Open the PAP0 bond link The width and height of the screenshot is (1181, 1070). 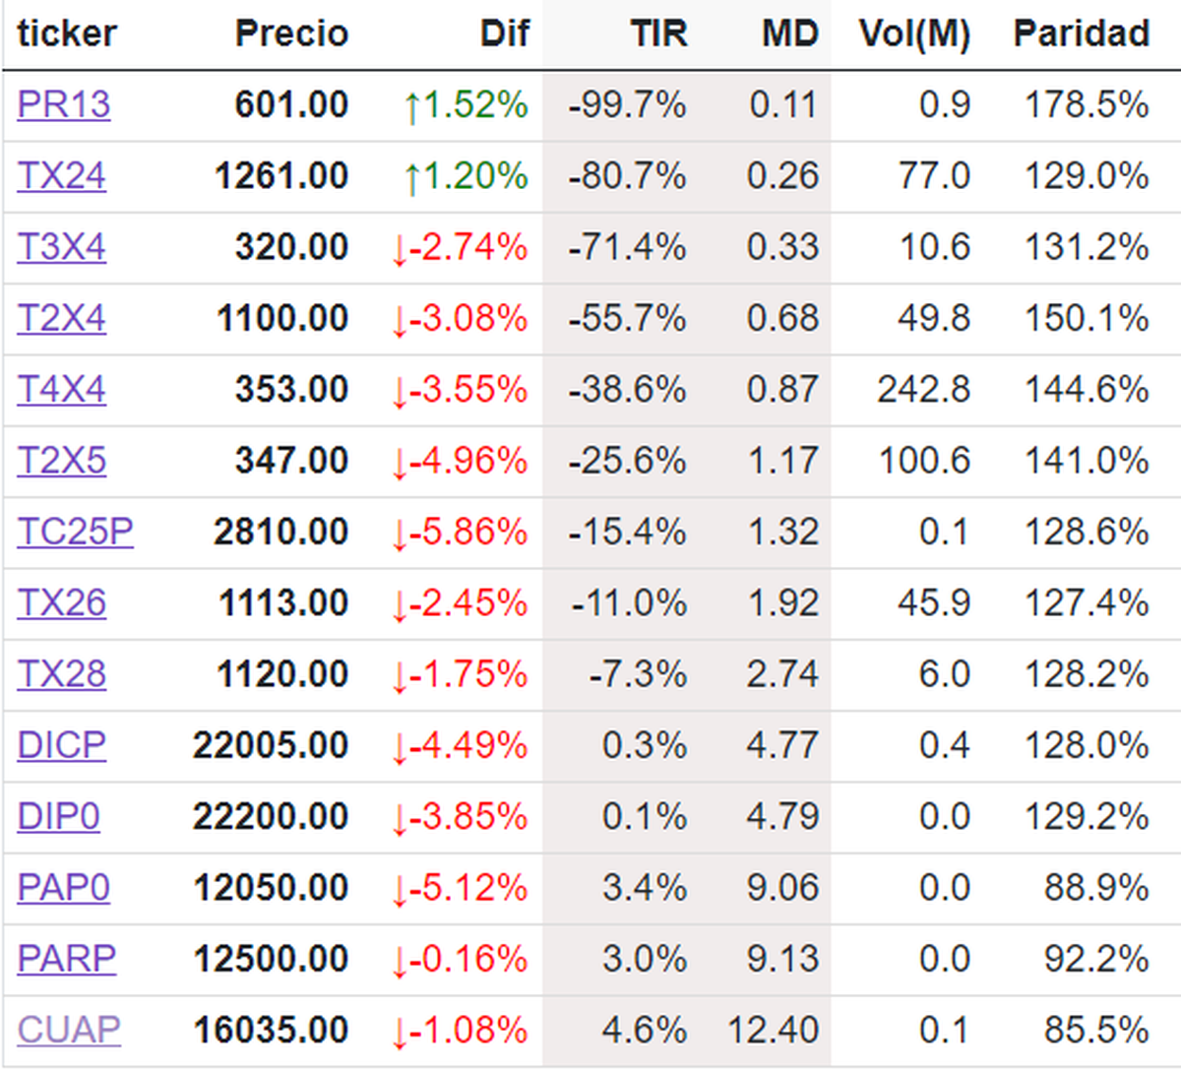pos(64,888)
